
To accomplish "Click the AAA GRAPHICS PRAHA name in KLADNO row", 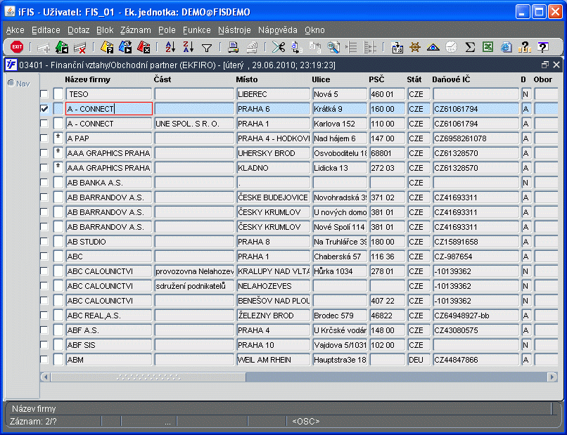I will (x=109, y=168).
